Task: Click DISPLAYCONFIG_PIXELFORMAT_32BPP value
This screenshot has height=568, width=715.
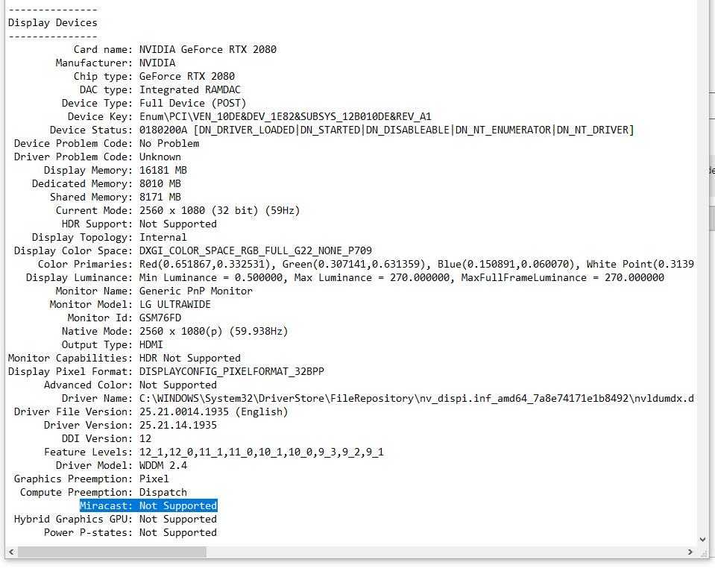Action: (x=232, y=371)
